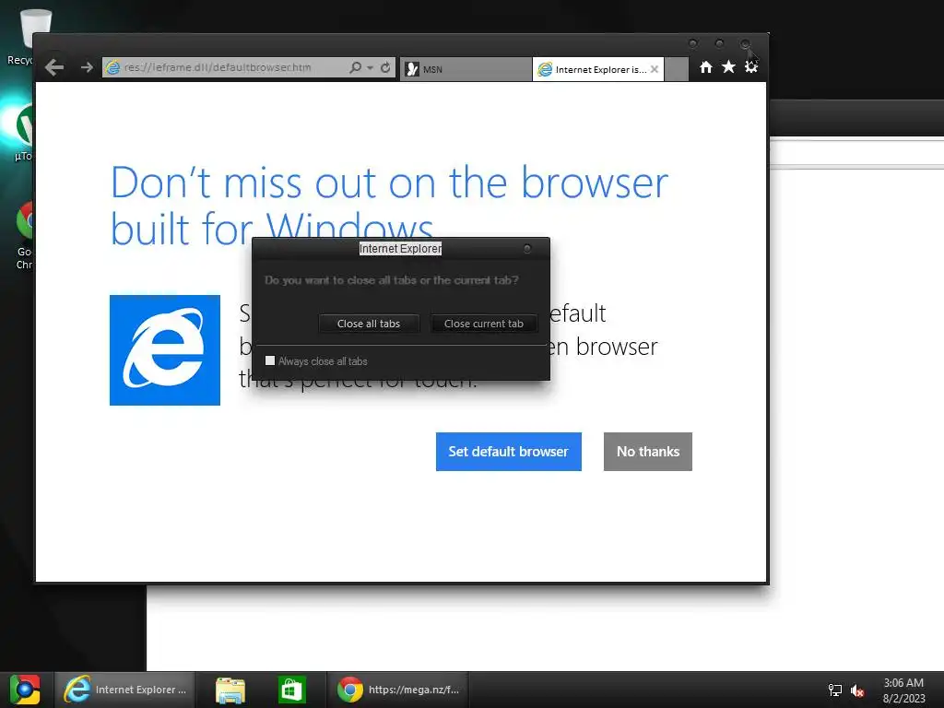Enable the Always close all tabs checkbox
This screenshot has width=944, height=708.
(270, 360)
